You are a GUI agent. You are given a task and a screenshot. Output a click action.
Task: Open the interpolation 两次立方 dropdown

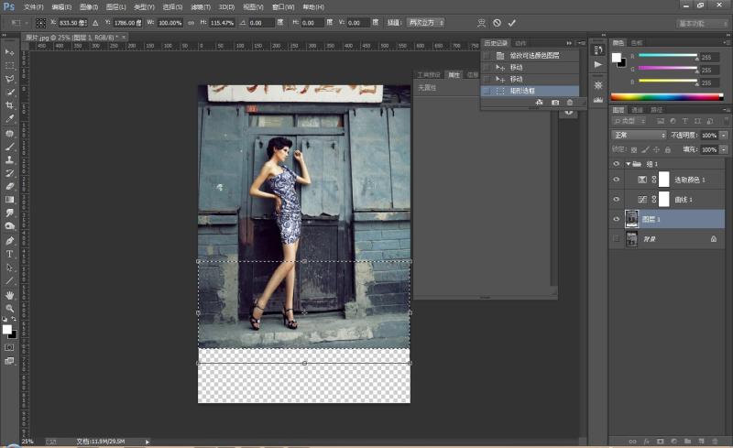(x=426, y=23)
